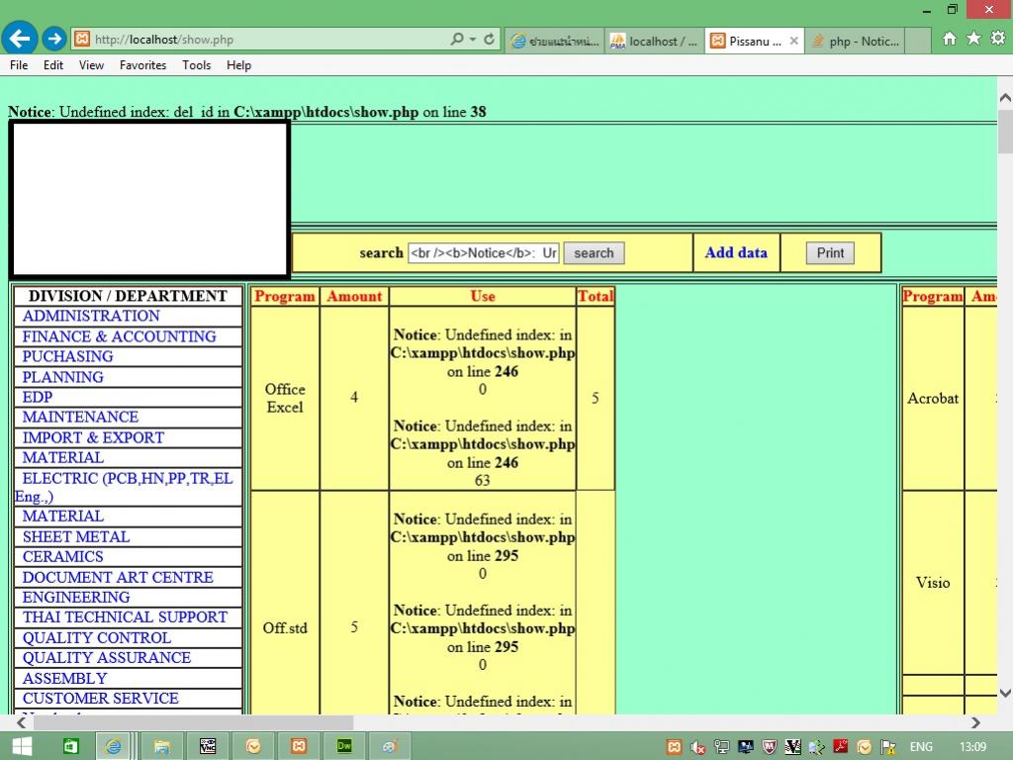Open the browser Home icon
Image resolution: width=1013 pixels, height=760 pixels.
coord(949,39)
